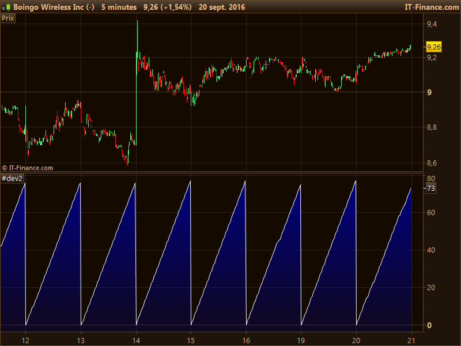The height and width of the screenshot is (346, 461).
Task: Click the 13 date on time axis
Action: (81, 340)
